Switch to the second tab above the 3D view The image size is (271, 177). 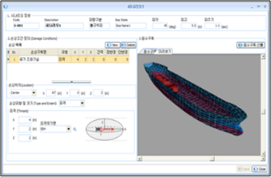point(165,51)
